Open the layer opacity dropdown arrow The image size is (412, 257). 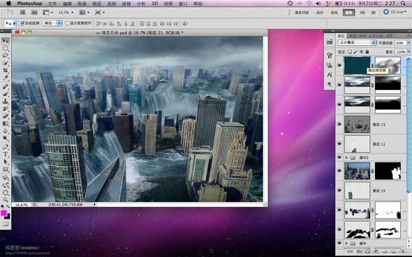tap(409, 42)
